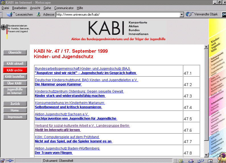Open 'Nett: Im Internetcafé lernen' link
The width and height of the screenshot is (226, 163).
[x=58, y=130]
